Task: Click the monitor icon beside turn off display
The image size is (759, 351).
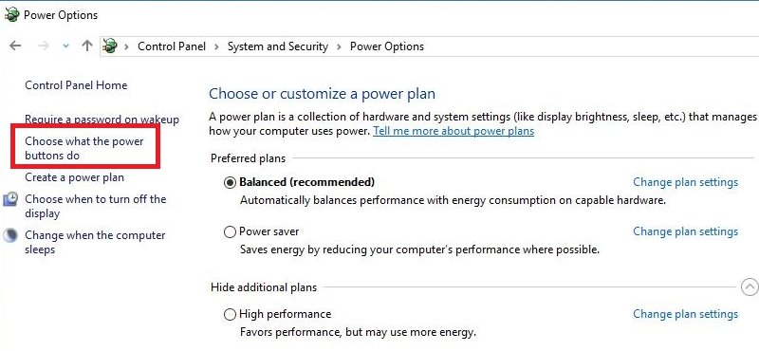Action: (10, 199)
